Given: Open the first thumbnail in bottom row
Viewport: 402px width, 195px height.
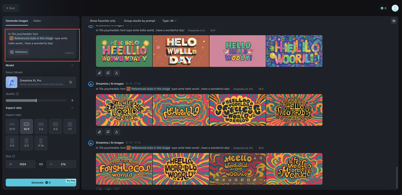Looking at the screenshot, I should [x=124, y=169].
